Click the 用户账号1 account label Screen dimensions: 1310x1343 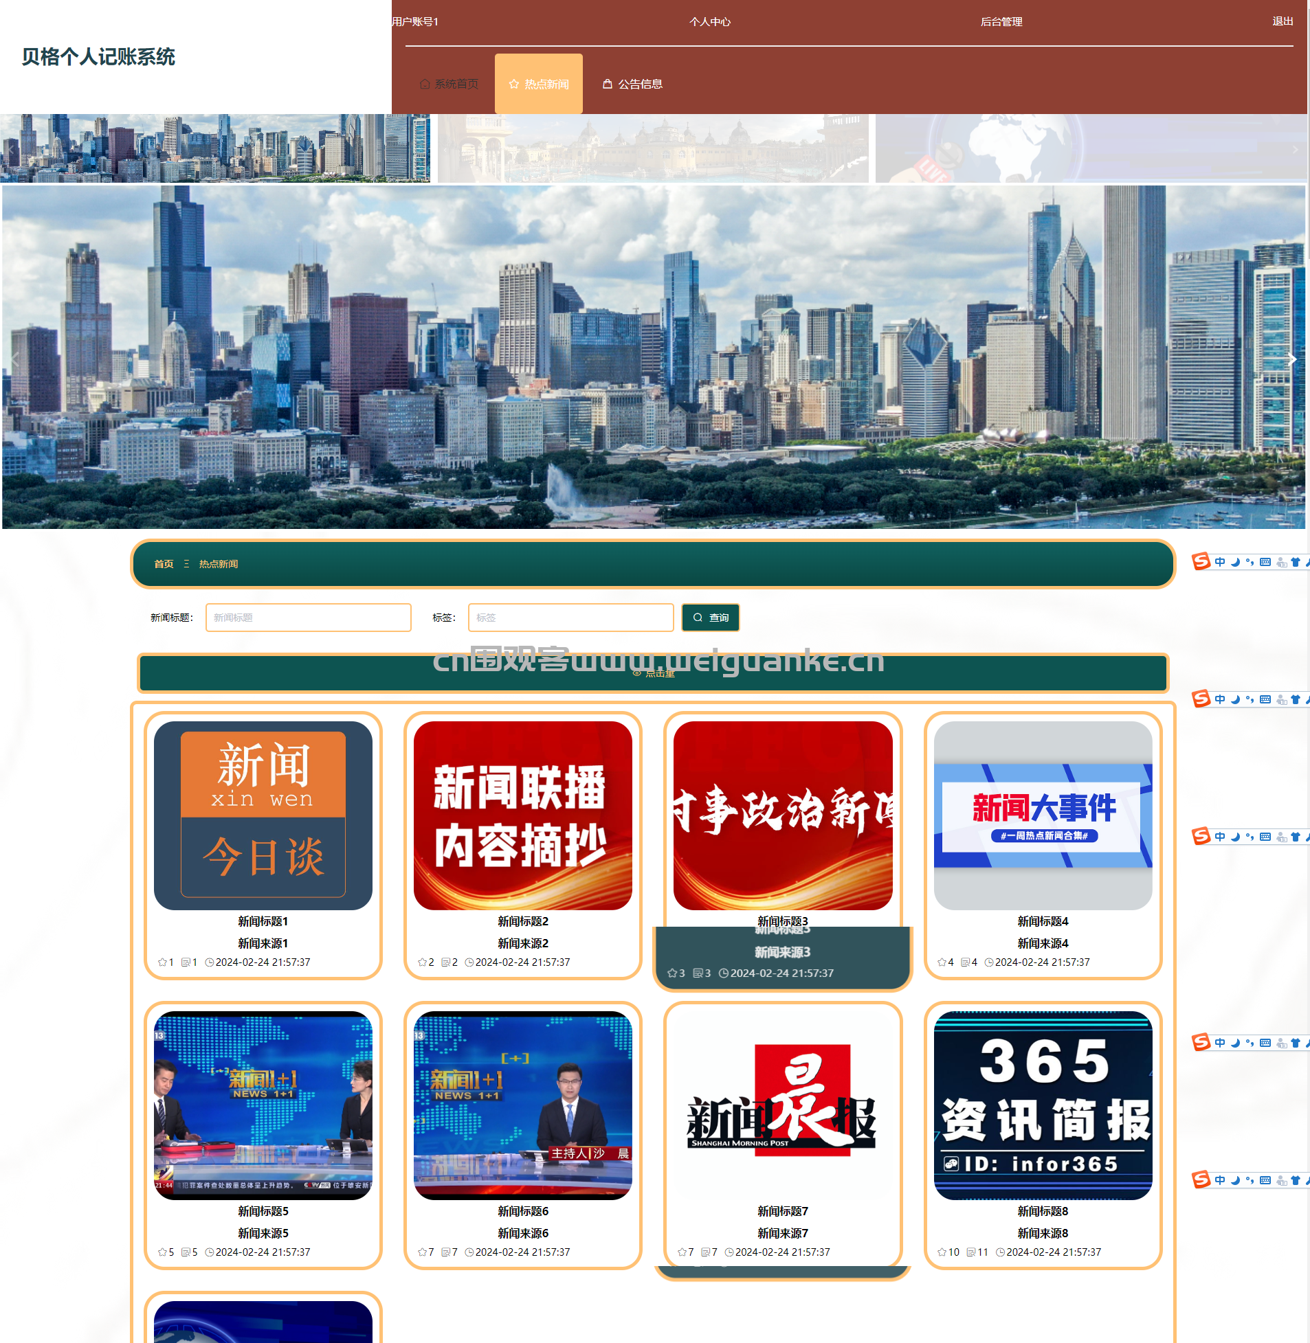click(x=415, y=22)
